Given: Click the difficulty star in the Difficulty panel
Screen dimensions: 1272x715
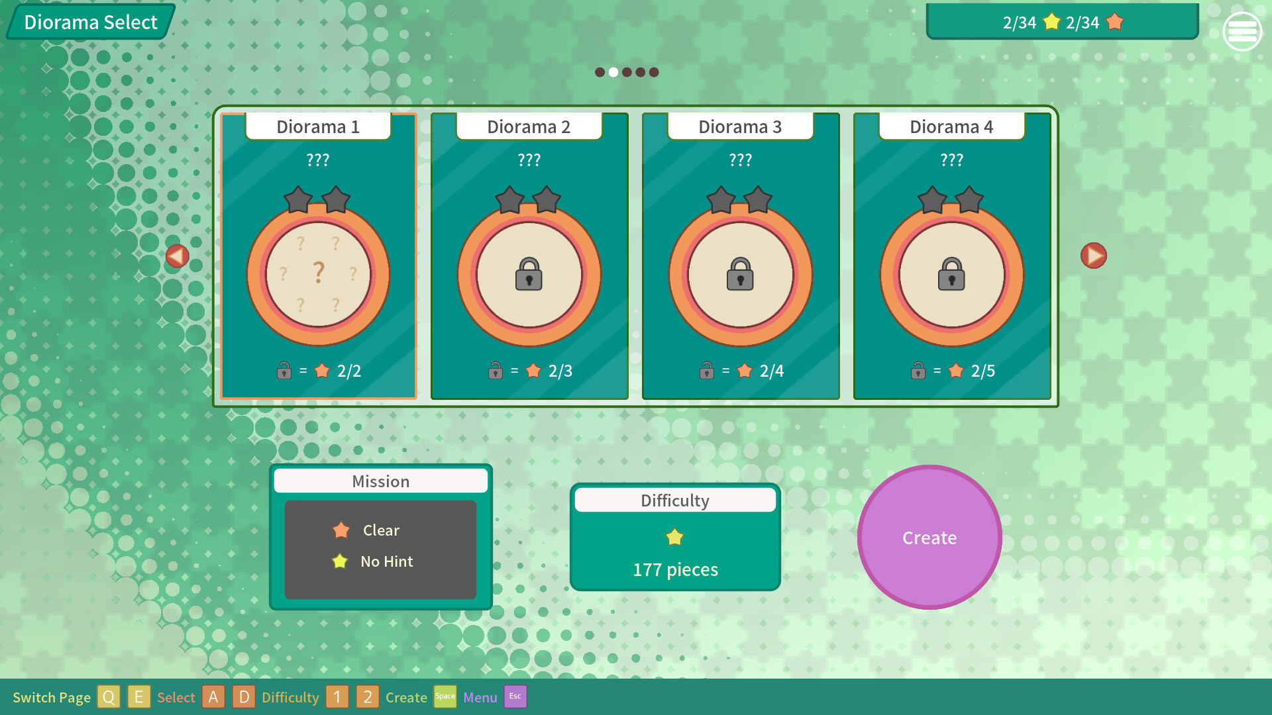Looking at the screenshot, I should (x=674, y=537).
